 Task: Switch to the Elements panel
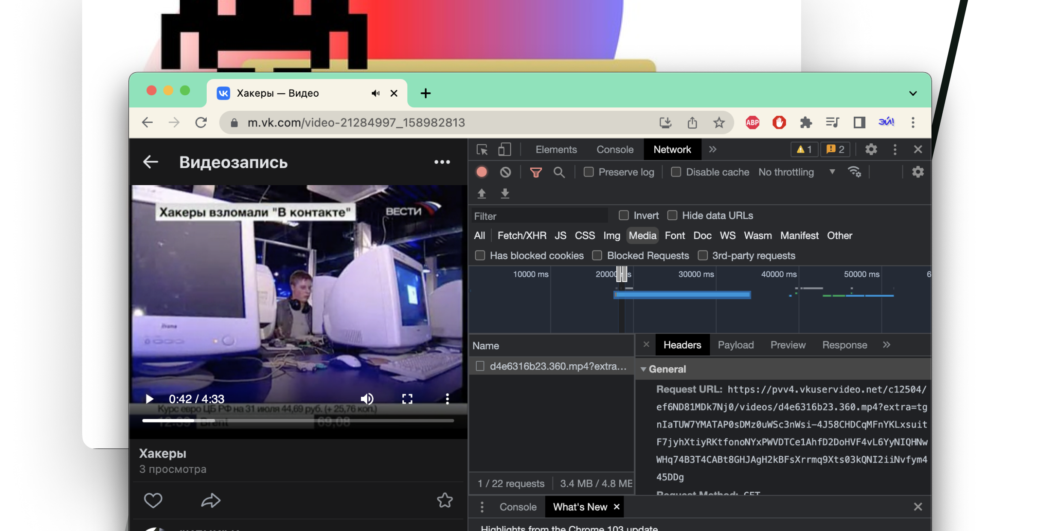[556, 150]
